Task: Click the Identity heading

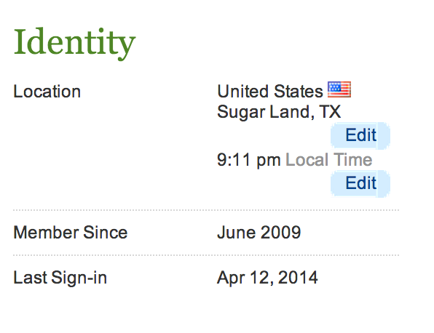Action: pyautogui.click(x=74, y=43)
